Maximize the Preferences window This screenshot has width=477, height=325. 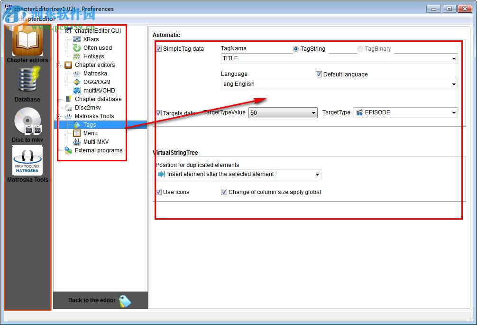449,9
